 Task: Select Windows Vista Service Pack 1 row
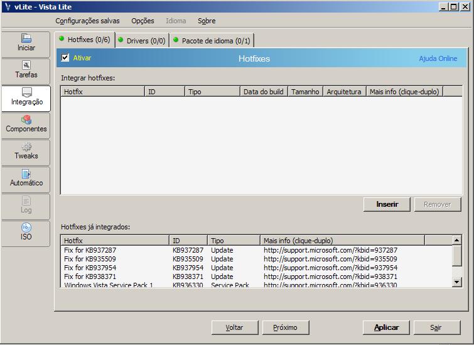click(x=256, y=285)
